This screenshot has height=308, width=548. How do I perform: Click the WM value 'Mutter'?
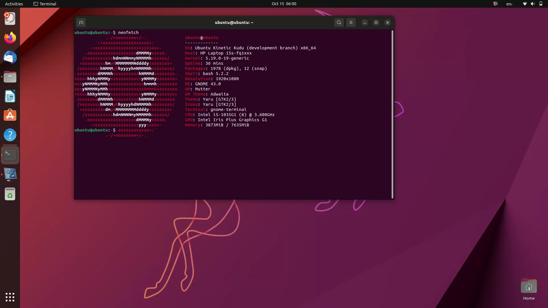tap(203, 89)
